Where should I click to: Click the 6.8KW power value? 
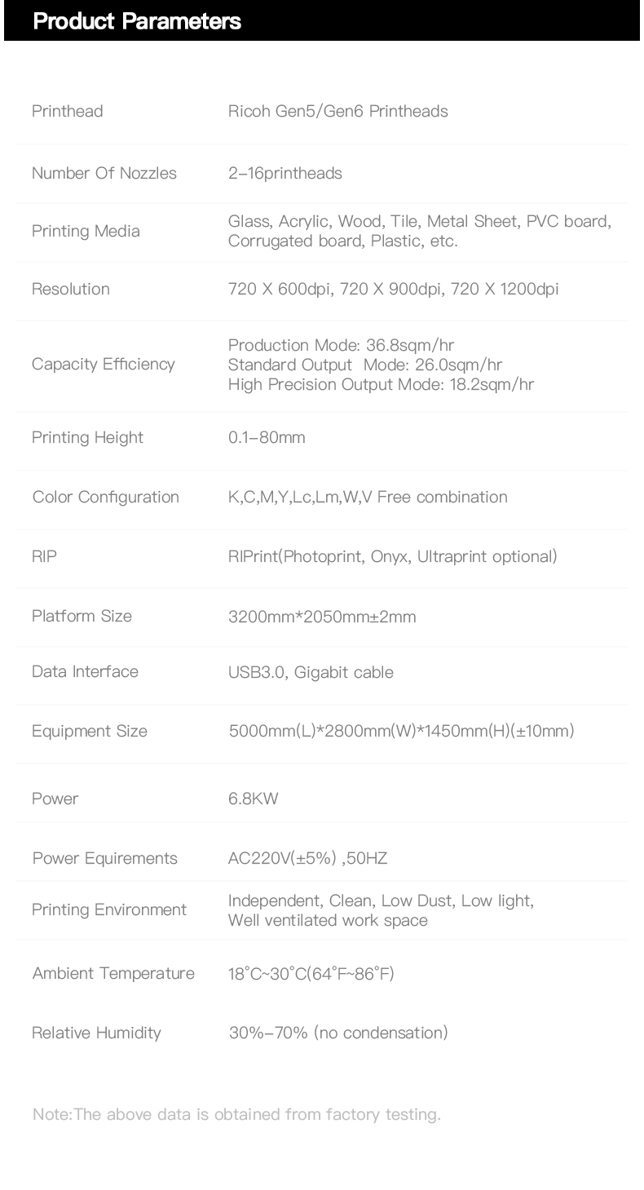[x=253, y=798]
